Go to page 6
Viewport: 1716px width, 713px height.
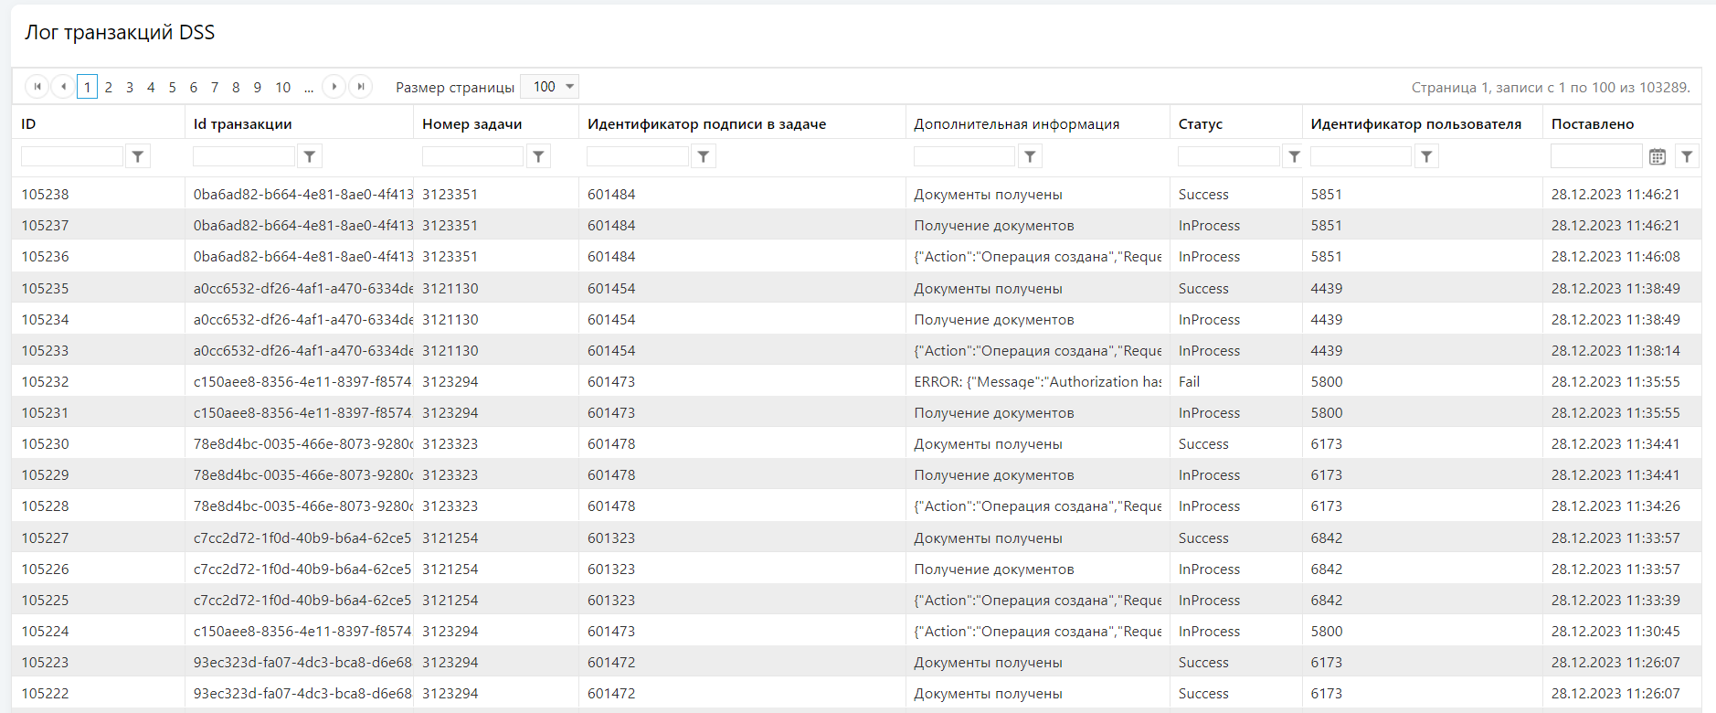pos(193,87)
